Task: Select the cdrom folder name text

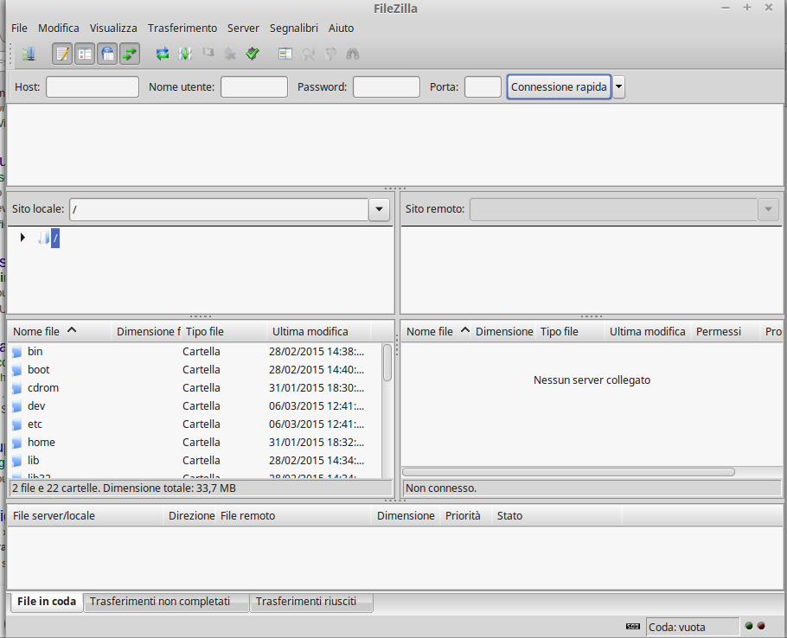Action: coord(43,387)
